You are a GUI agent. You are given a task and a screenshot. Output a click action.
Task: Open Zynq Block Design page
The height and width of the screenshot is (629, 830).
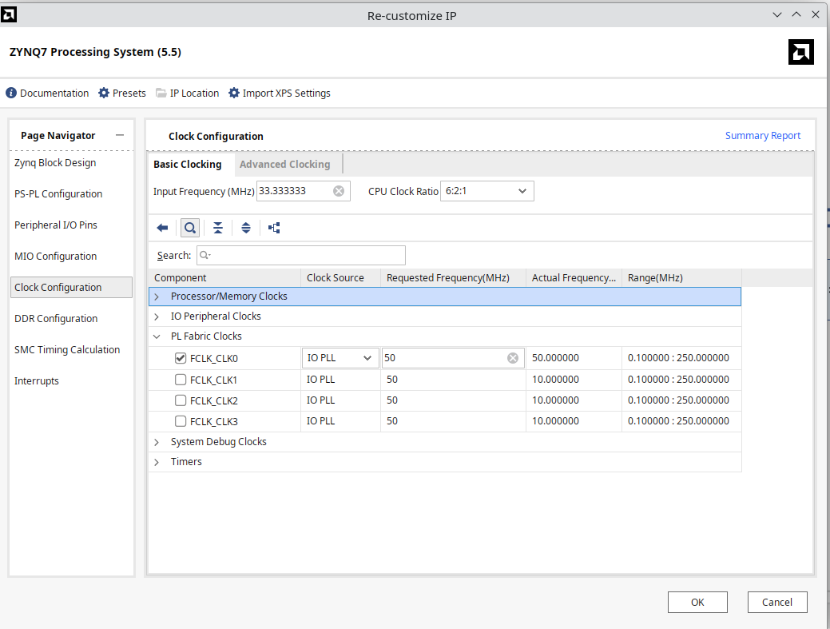coord(55,162)
